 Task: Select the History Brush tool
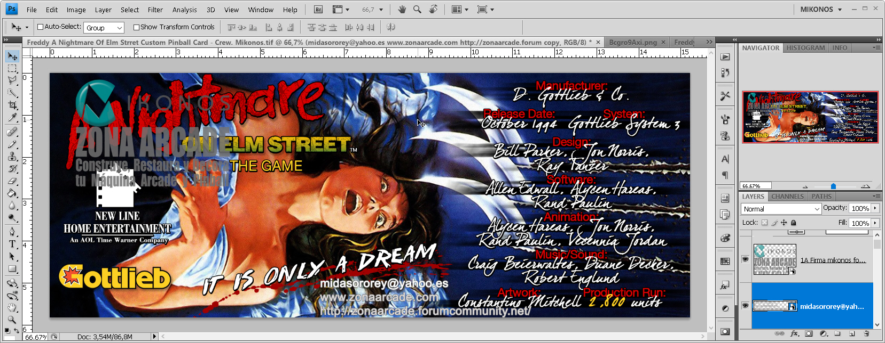click(12, 168)
